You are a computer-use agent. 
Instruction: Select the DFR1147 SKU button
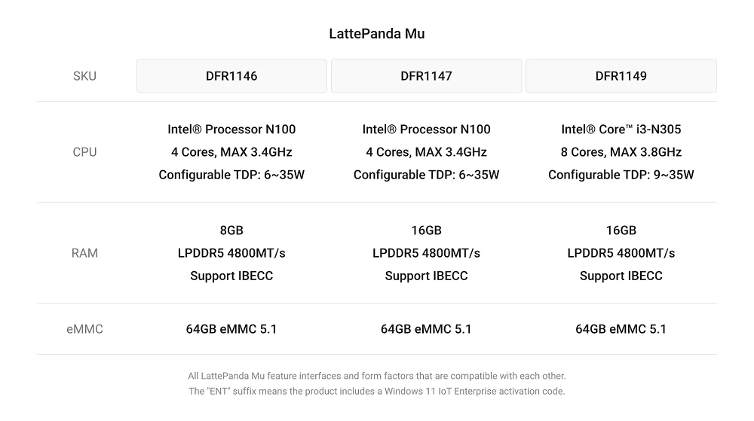(426, 76)
